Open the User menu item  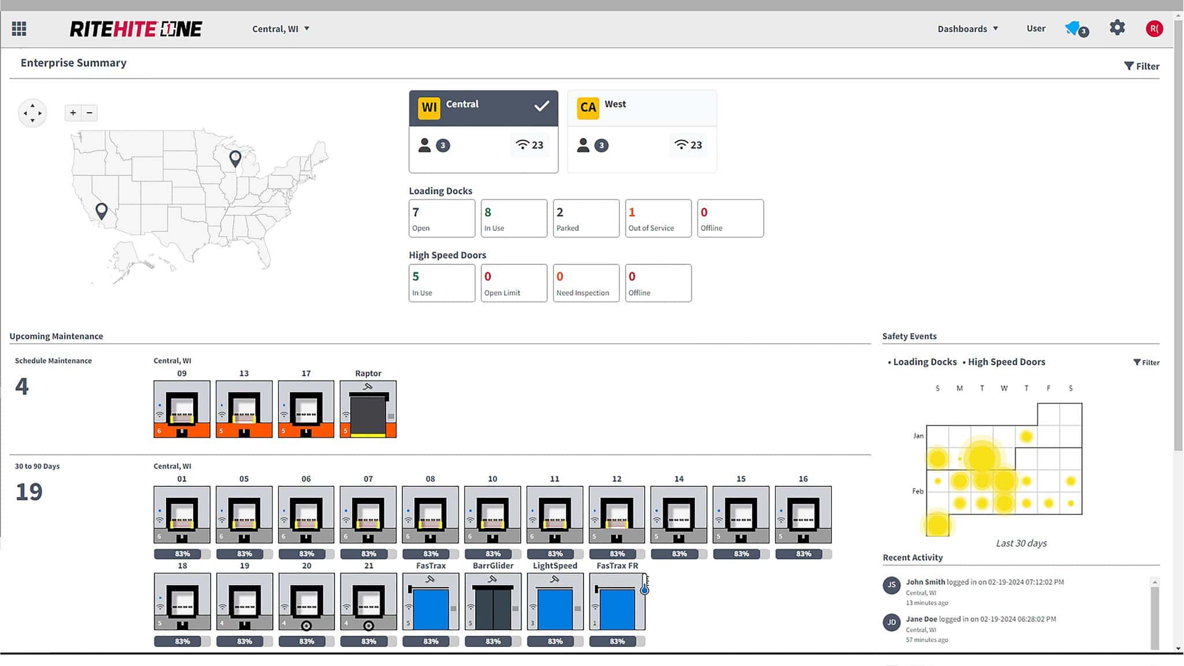(x=1035, y=28)
